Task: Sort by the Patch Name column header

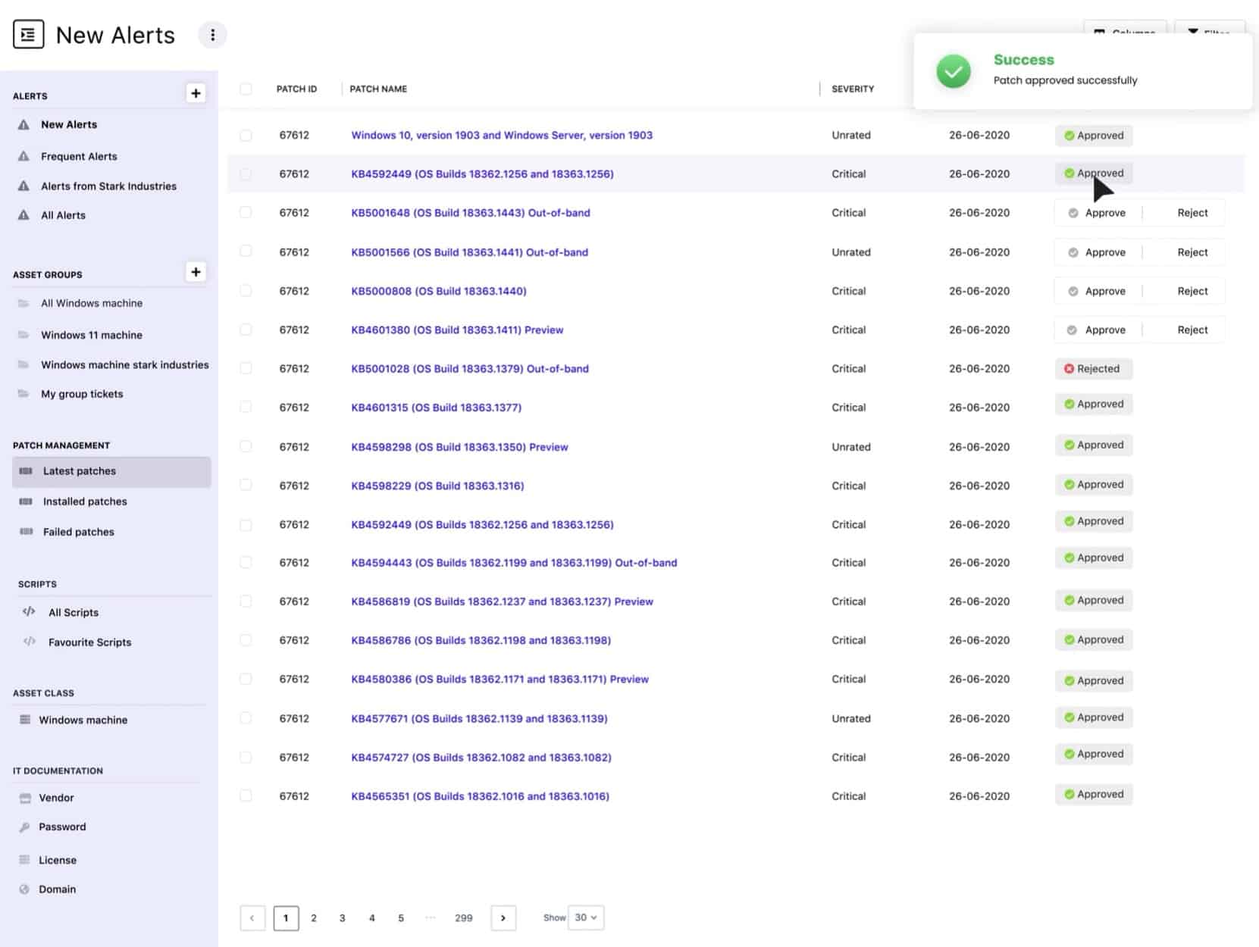Action: coord(378,89)
